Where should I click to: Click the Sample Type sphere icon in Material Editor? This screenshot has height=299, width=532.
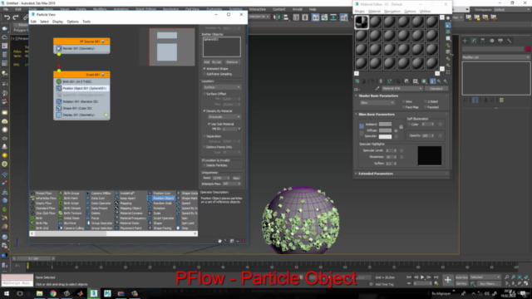pos(448,18)
